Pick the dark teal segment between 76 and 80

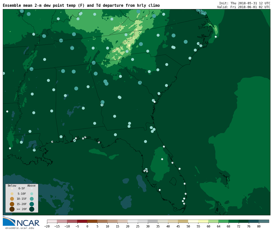pos(254,221)
